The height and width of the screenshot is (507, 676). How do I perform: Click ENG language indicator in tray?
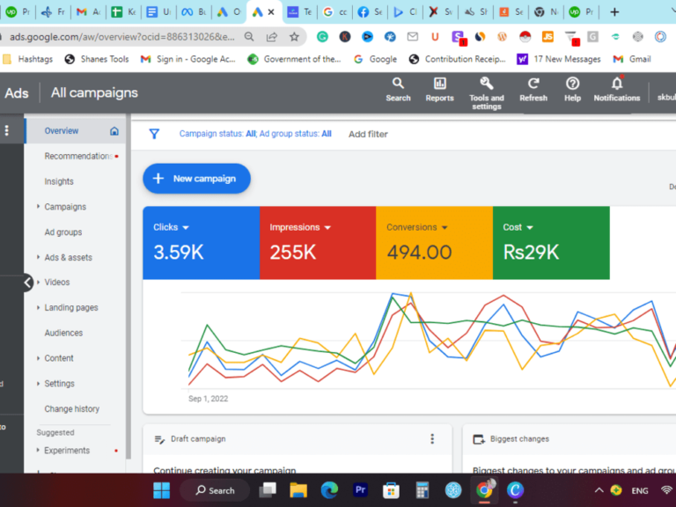[640, 490]
